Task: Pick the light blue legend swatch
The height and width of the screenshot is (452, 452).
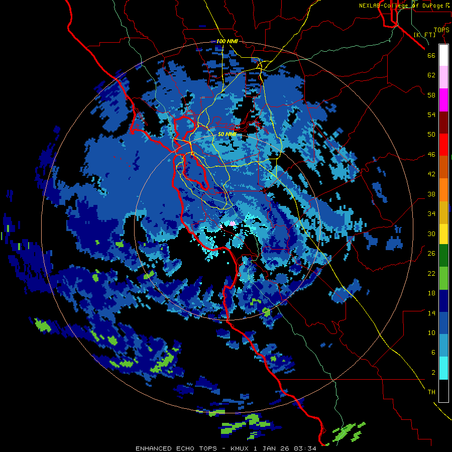Action: point(443,346)
